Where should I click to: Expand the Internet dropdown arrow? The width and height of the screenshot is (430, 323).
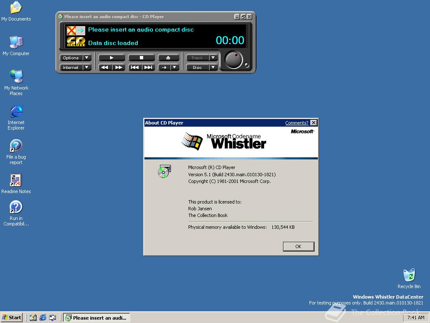(87, 67)
